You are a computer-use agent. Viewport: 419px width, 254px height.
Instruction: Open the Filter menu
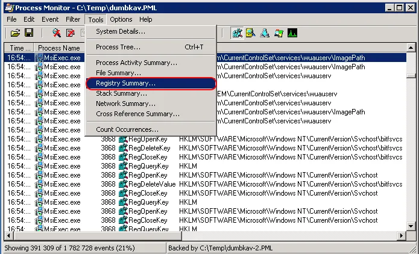[73, 19]
